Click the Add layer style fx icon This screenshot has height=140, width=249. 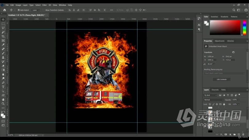click(221, 134)
